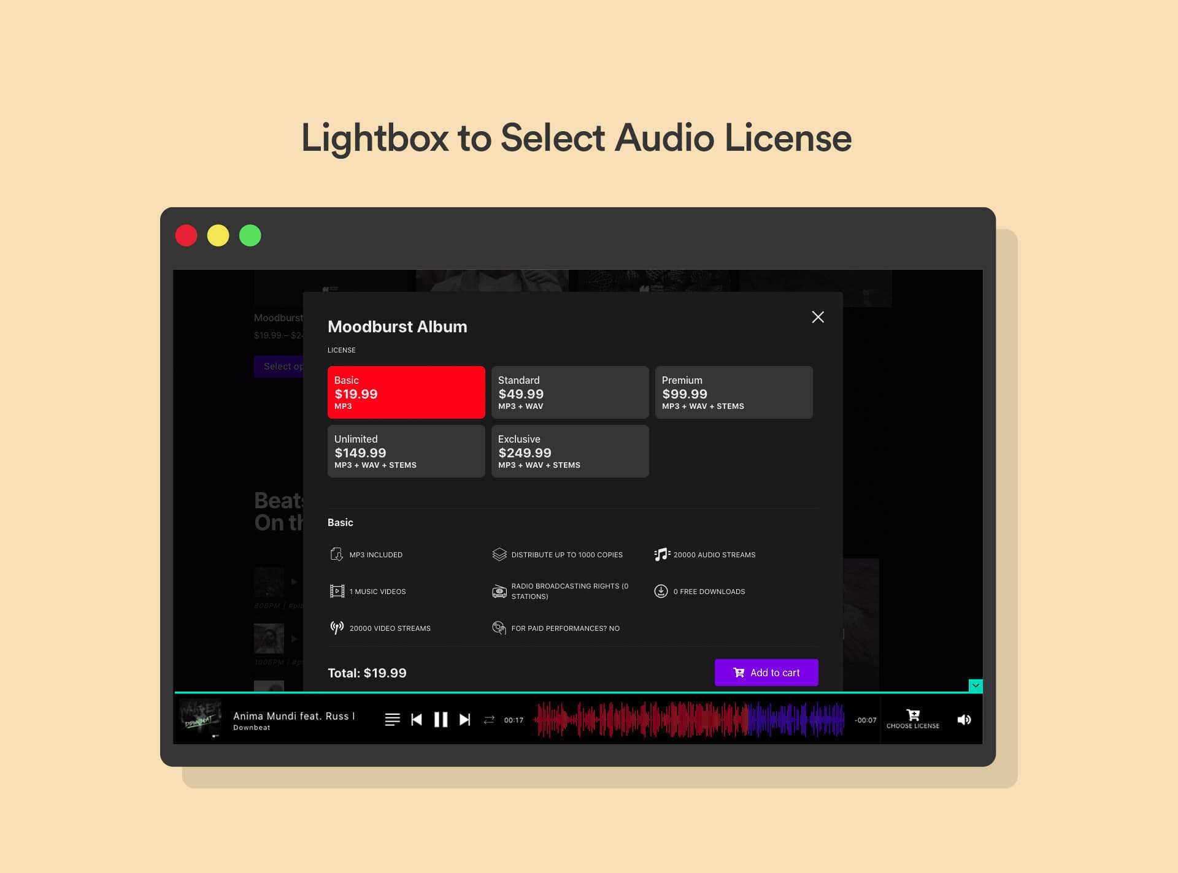Skip to the previous track

click(x=417, y=720)
